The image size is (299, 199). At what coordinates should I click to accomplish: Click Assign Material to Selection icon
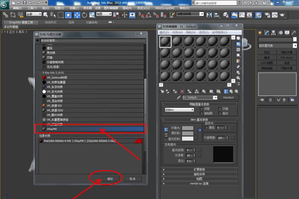[x=175, y=91]
